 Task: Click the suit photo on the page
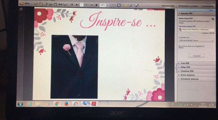pos(74,67)
